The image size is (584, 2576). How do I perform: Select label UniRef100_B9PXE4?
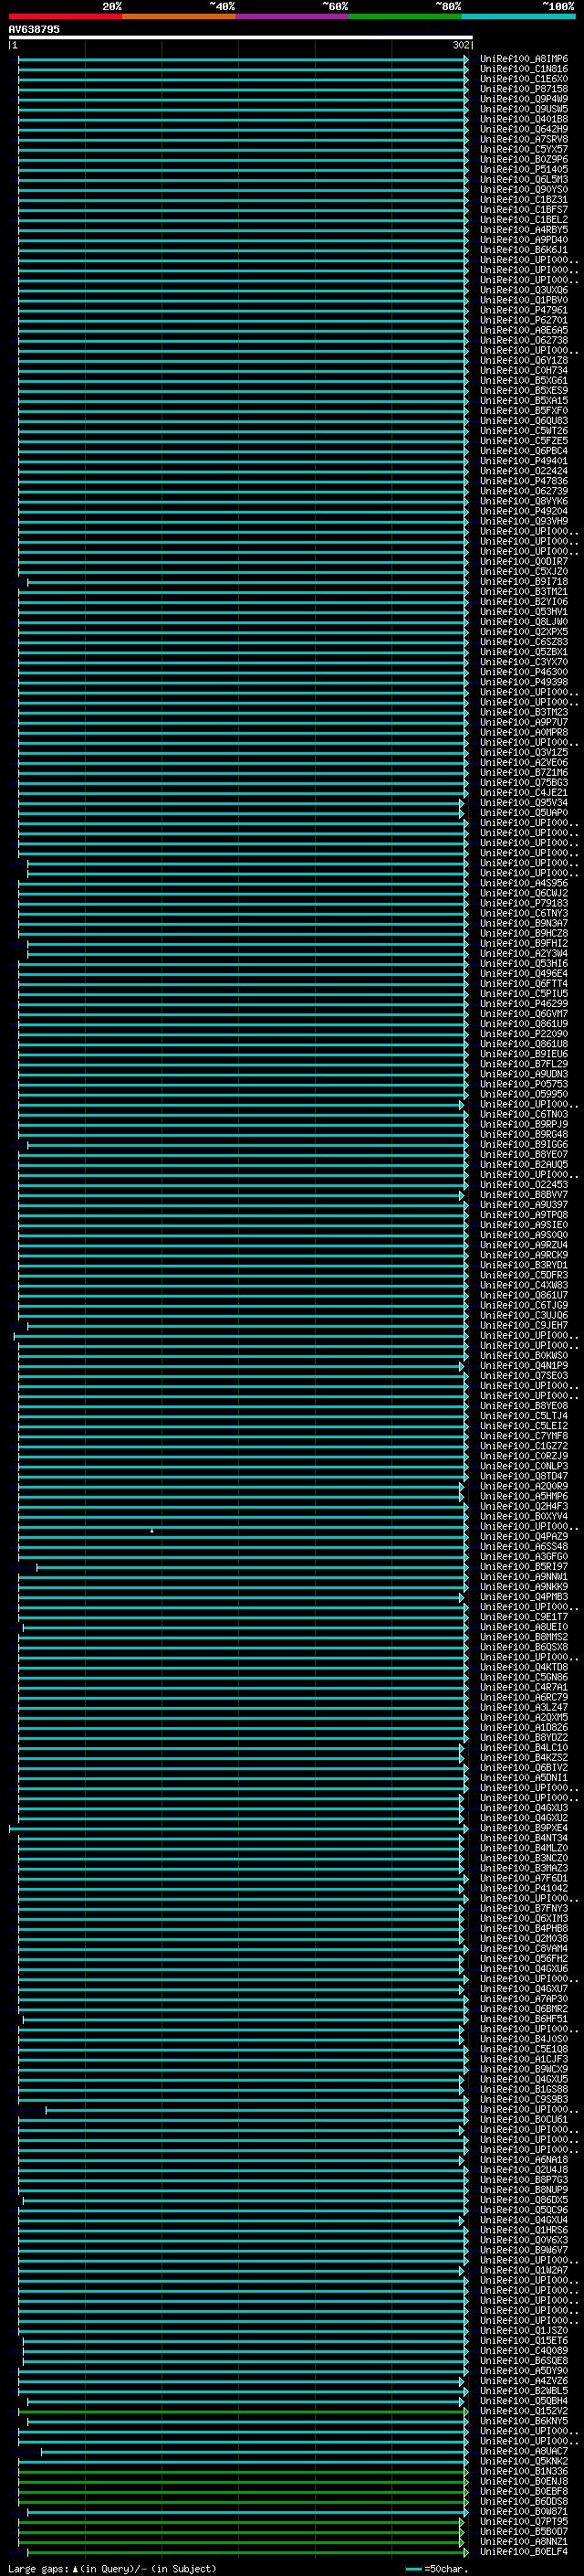[x=524, y=1828]
